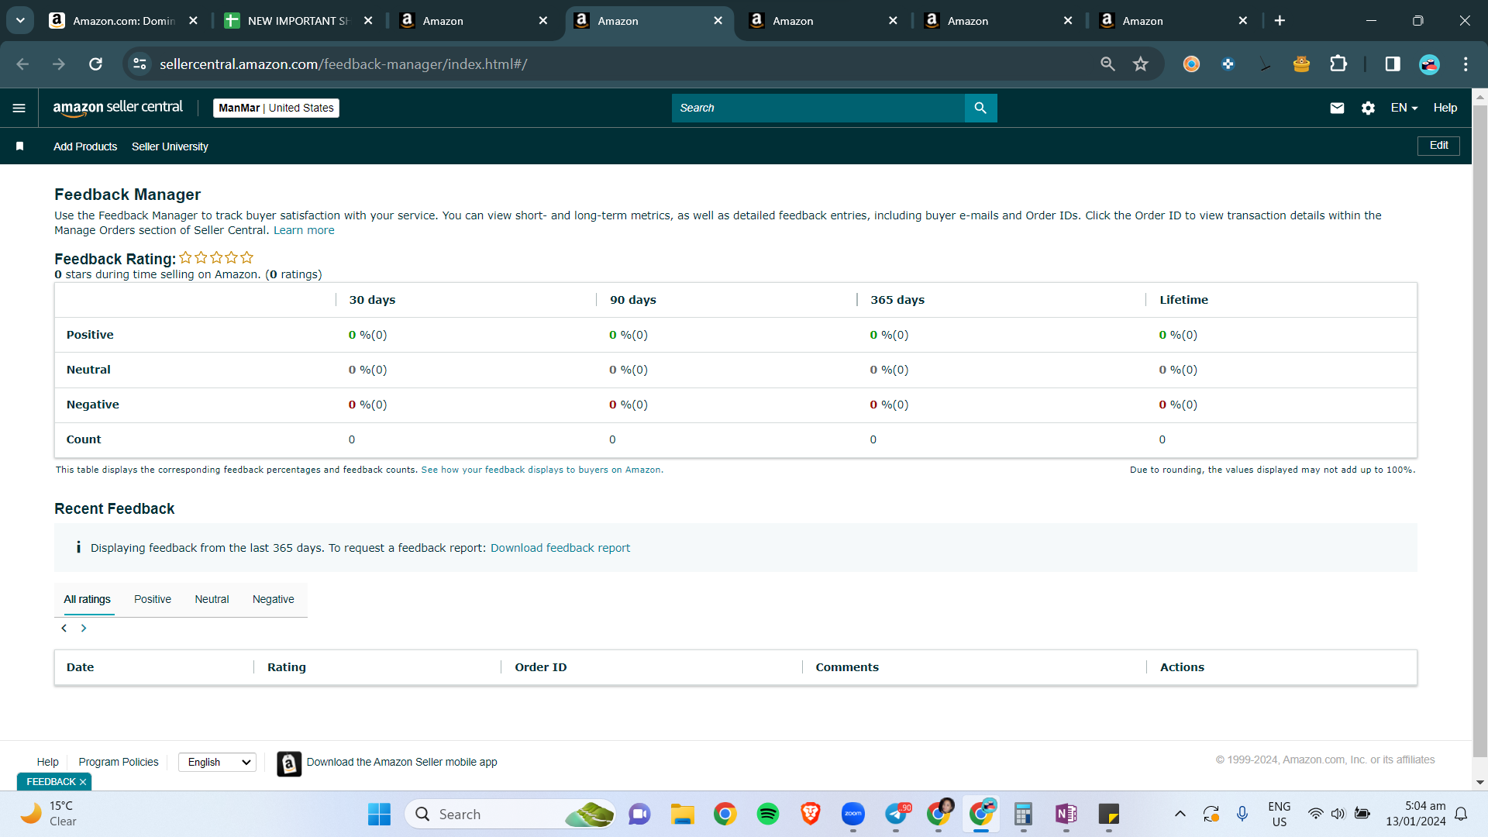Open the ManMar United States account switcher

click(276, 108)
